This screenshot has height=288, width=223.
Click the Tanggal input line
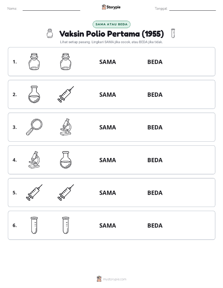pos(192,9)
